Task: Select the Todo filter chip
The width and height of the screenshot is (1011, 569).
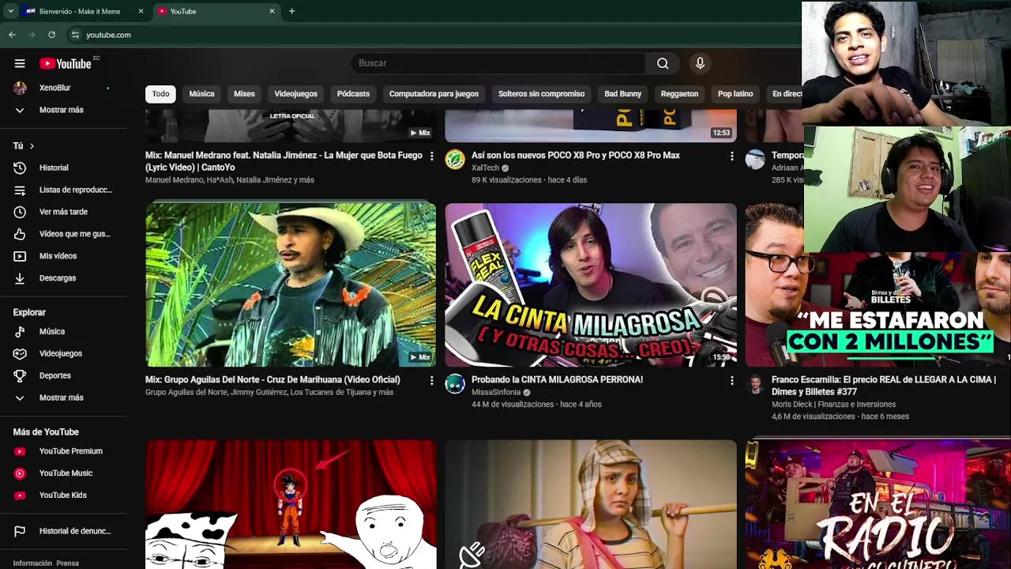Action: 160,94
